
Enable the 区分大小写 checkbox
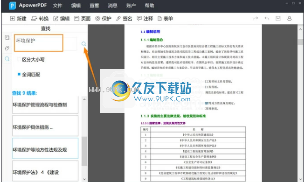(19, 59)
